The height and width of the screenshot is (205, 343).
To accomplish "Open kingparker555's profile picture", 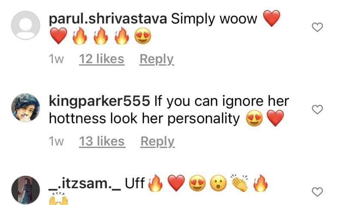I will (26, 107).
